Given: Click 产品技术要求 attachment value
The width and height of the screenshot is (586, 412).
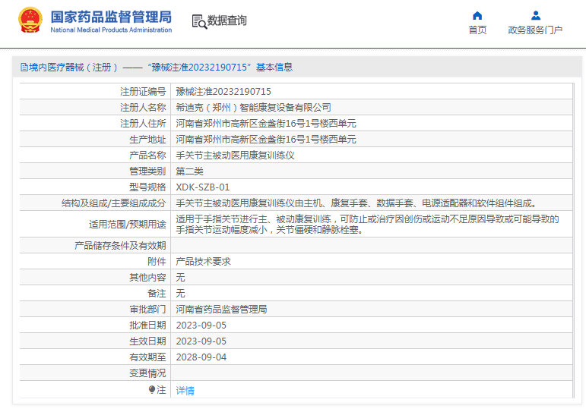Looking at the screenshot, I should [203, 262].
